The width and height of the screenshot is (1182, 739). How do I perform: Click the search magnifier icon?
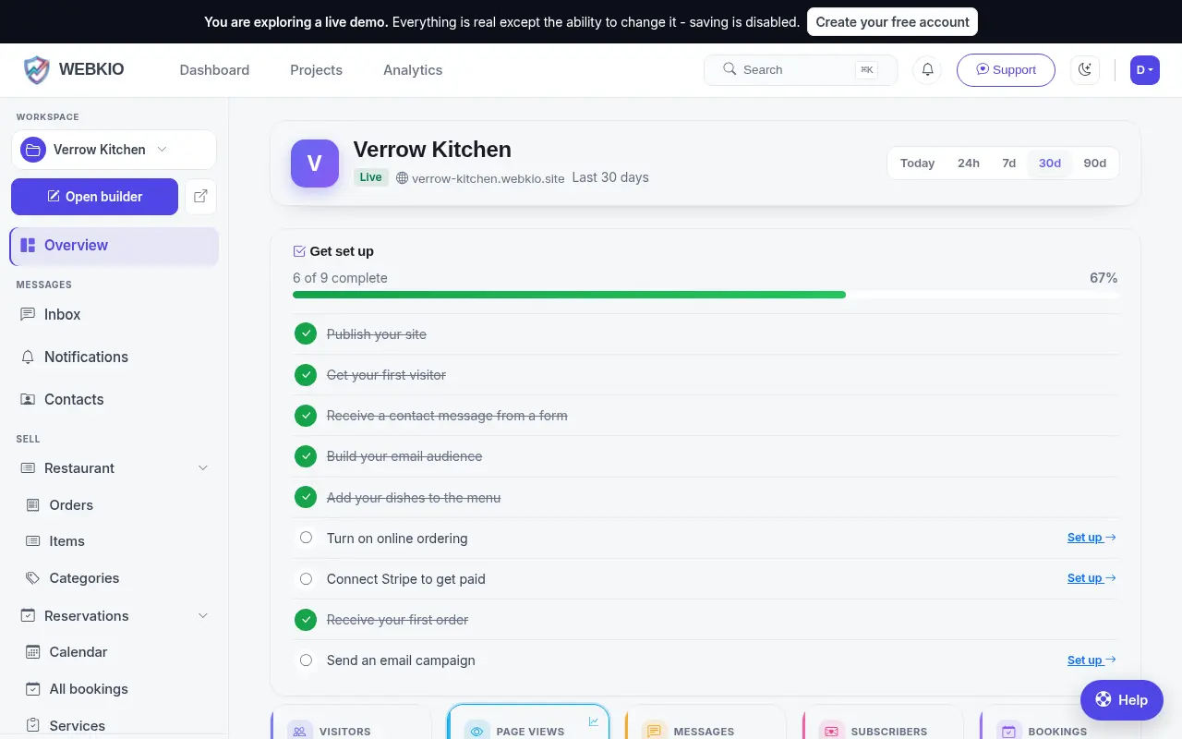(x=730, y=69)
